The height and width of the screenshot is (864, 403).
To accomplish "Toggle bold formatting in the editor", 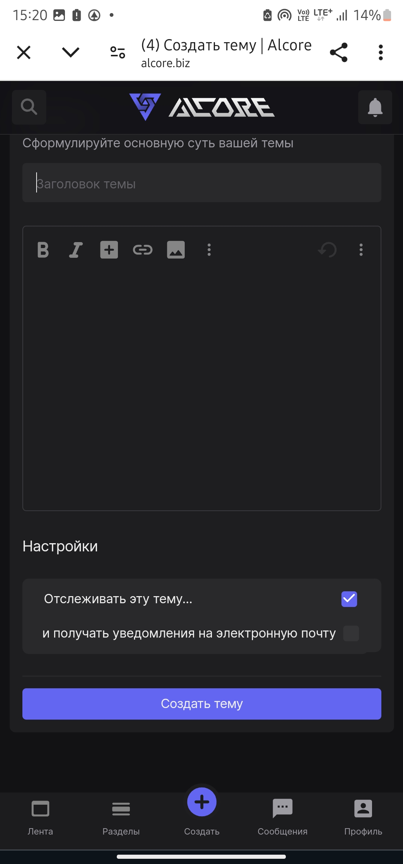I will [x=43, y=250].
